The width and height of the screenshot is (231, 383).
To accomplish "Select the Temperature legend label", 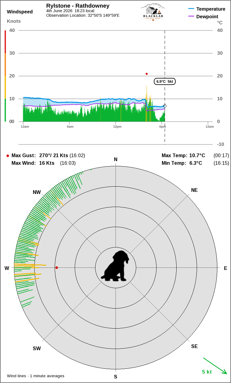I will coord(211,9).
